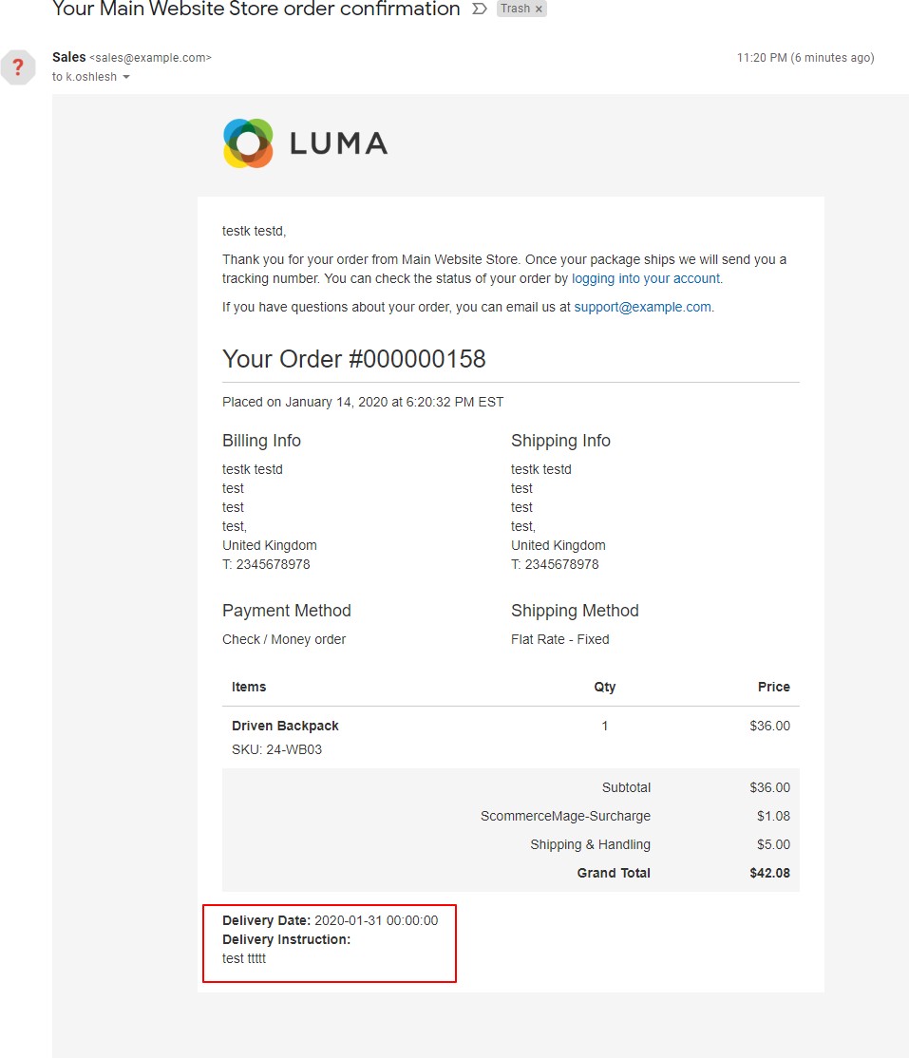The height and width of the screenshot is (1058, 909).
Task: Click the importance marker next to the subject
Action: 479,9
